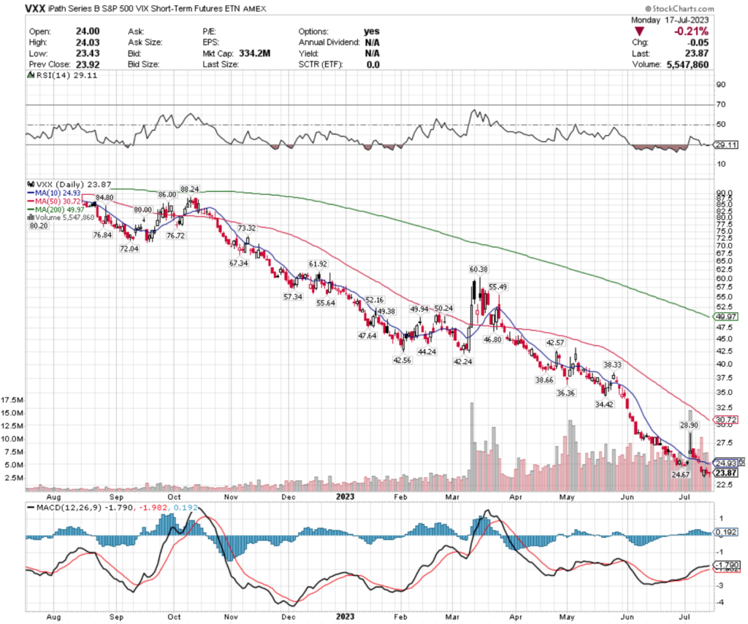Click the 46.80 price label
This screenshot has width=748, height=624.
(x=493, y=339)
